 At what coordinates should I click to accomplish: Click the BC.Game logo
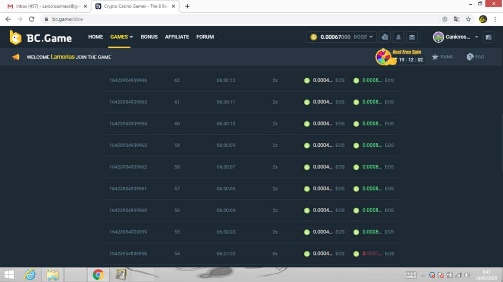[41, 38]
